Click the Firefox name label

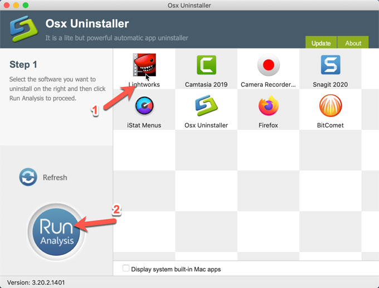pyautogui.click(x=268, y=125)
